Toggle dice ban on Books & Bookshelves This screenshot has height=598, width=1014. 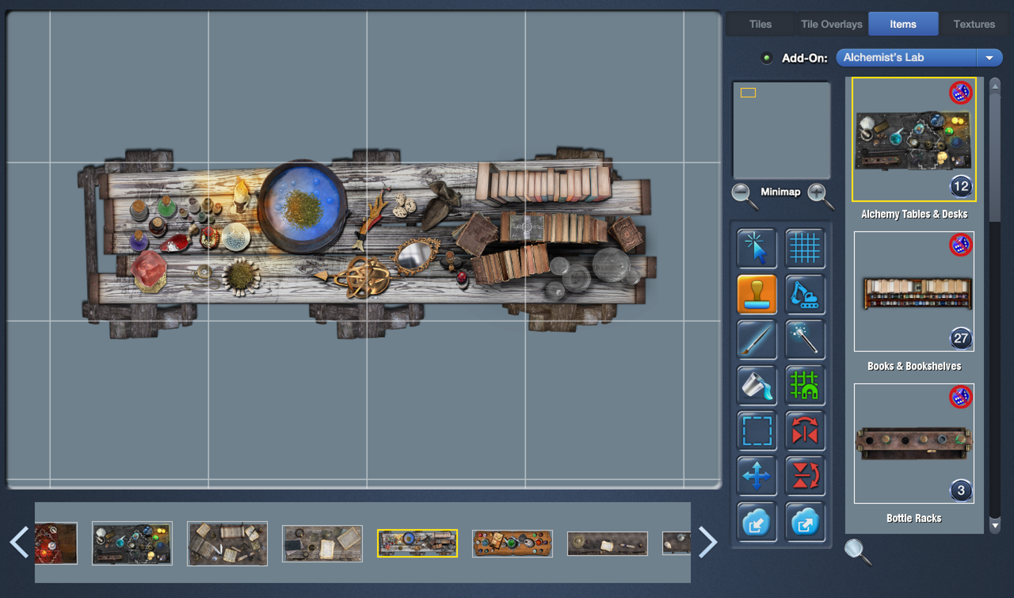coord(961,245)
